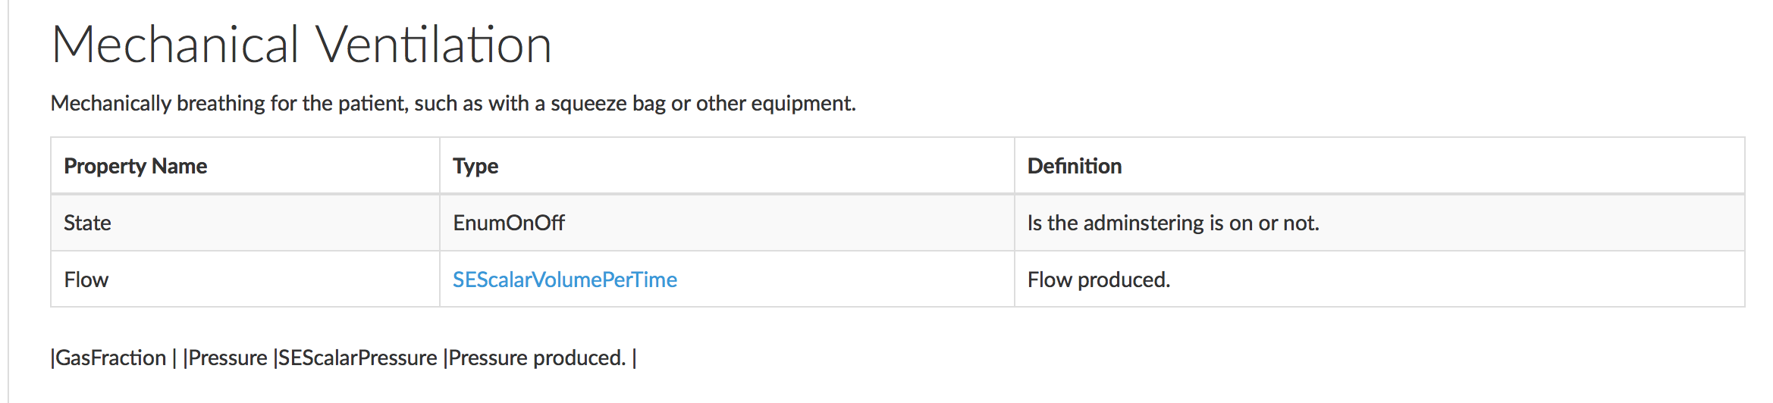
Task: Click the EnumOnOff type cell
Action: [x=509, y=223]
